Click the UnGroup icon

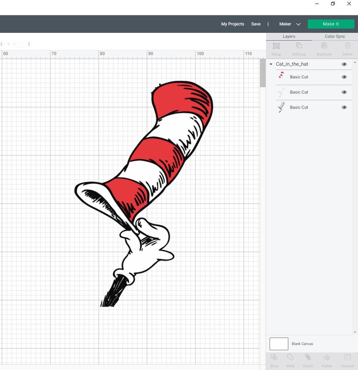(298, 46)
